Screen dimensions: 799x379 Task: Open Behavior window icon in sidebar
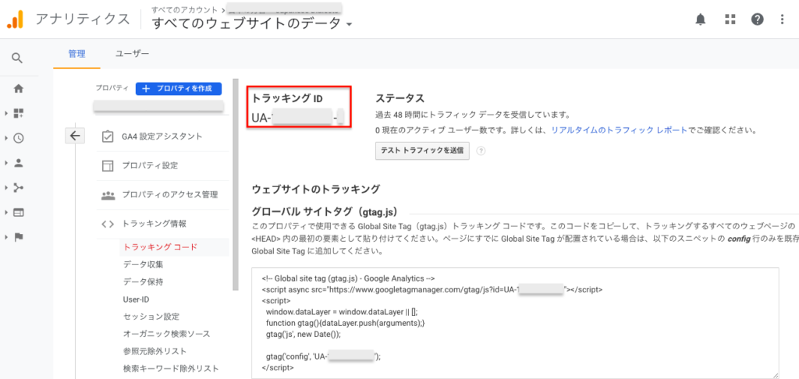(19, 213)
